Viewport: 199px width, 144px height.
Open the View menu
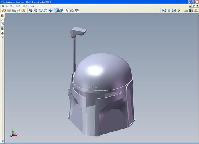point(12,6)
